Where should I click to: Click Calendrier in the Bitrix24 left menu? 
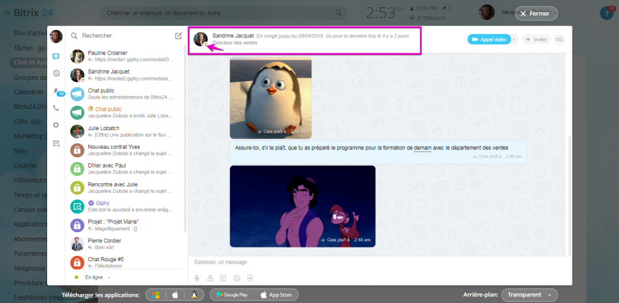[x=28, y=92]
